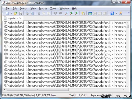Open the Tools menu

[53, 8]
